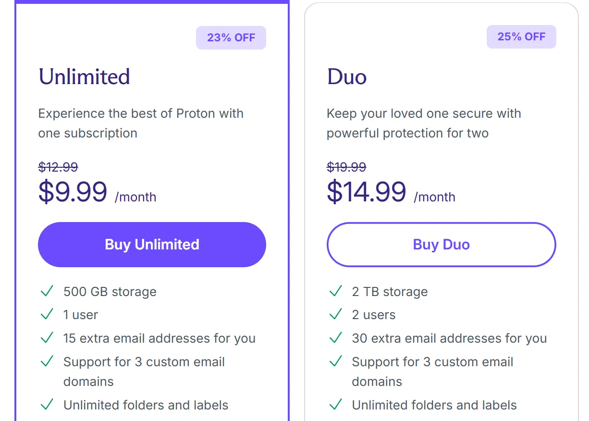The height and width of the screenshot is (421, 589).
Task: Click the checkmark beside 2 users
Action: click(x=335, y=314)
